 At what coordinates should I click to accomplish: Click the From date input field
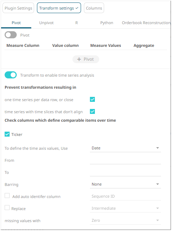[x=125, y=160]
